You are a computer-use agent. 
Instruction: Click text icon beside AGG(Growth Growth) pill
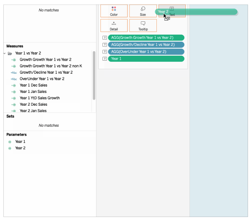click(105, 38)
